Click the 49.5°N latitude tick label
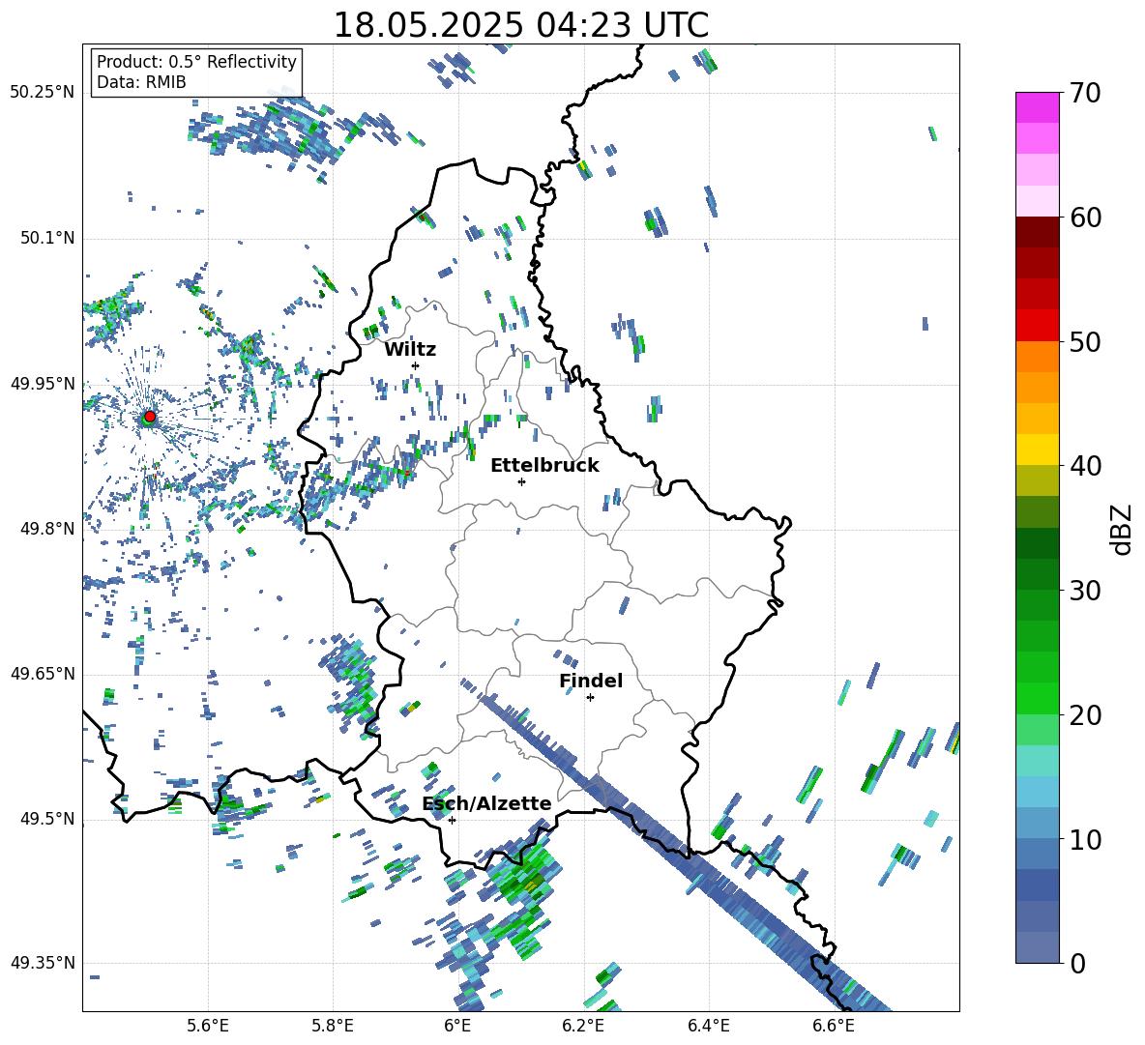Viewport: 1145px width, 1045px height. (x=47, y=819)
